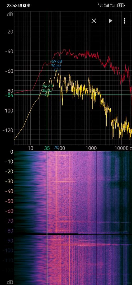Tap the dB label atop the spectrum axis
Image resolution: width=132 pixels, height=285 pixels.
tap(10, 15)
